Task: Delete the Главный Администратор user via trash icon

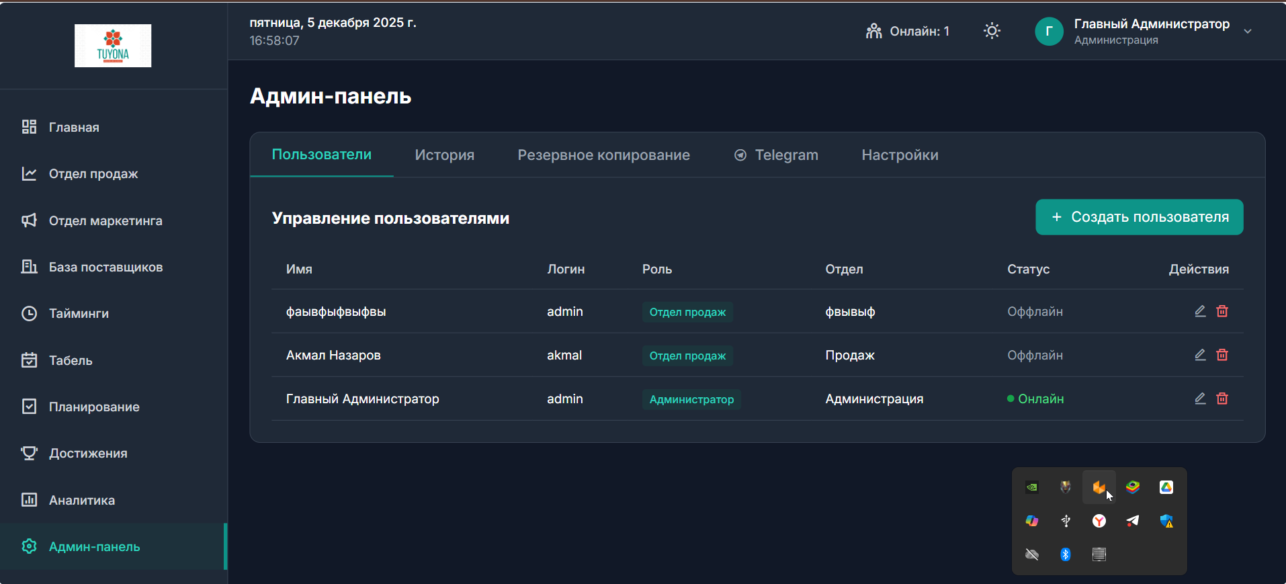Action: click(x=1222, y=399)
